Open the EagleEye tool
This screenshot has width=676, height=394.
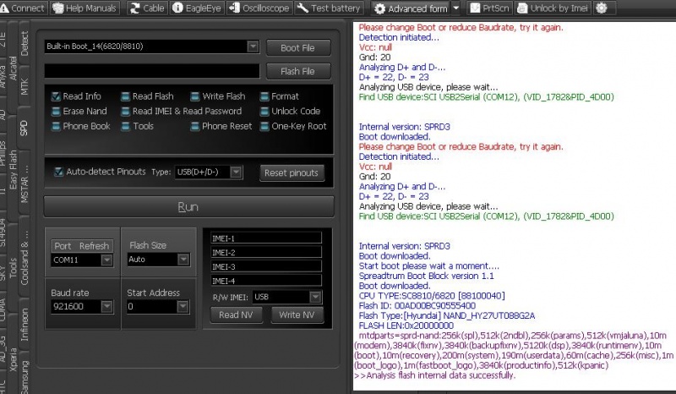(x=178, y=8)
